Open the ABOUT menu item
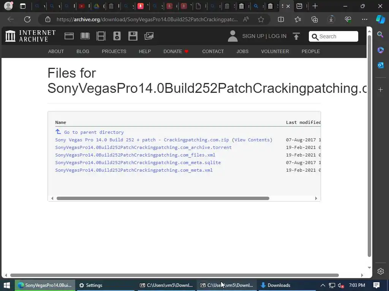 (56, 51)
